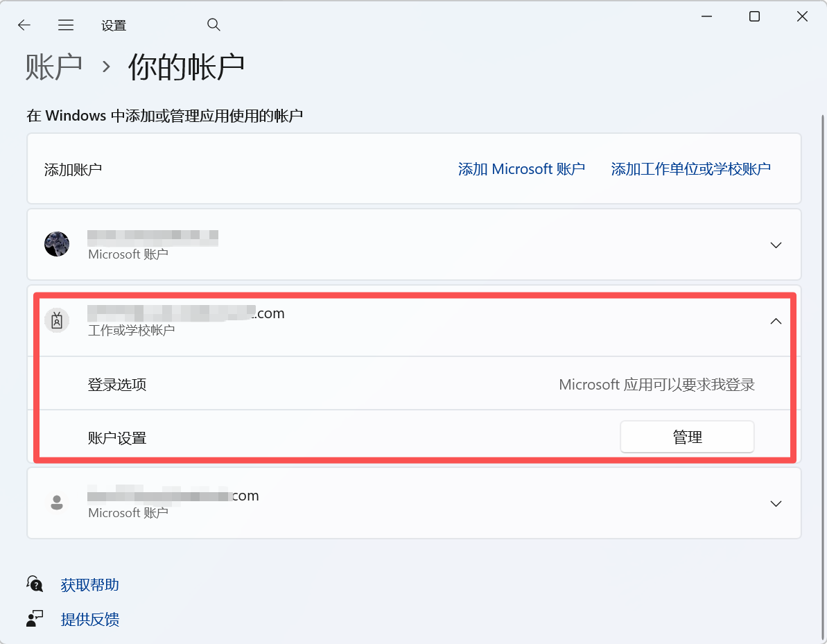Click the grey person icon of last account
The height and width of the screenshot is (644, 827).
tap(57, 503)
